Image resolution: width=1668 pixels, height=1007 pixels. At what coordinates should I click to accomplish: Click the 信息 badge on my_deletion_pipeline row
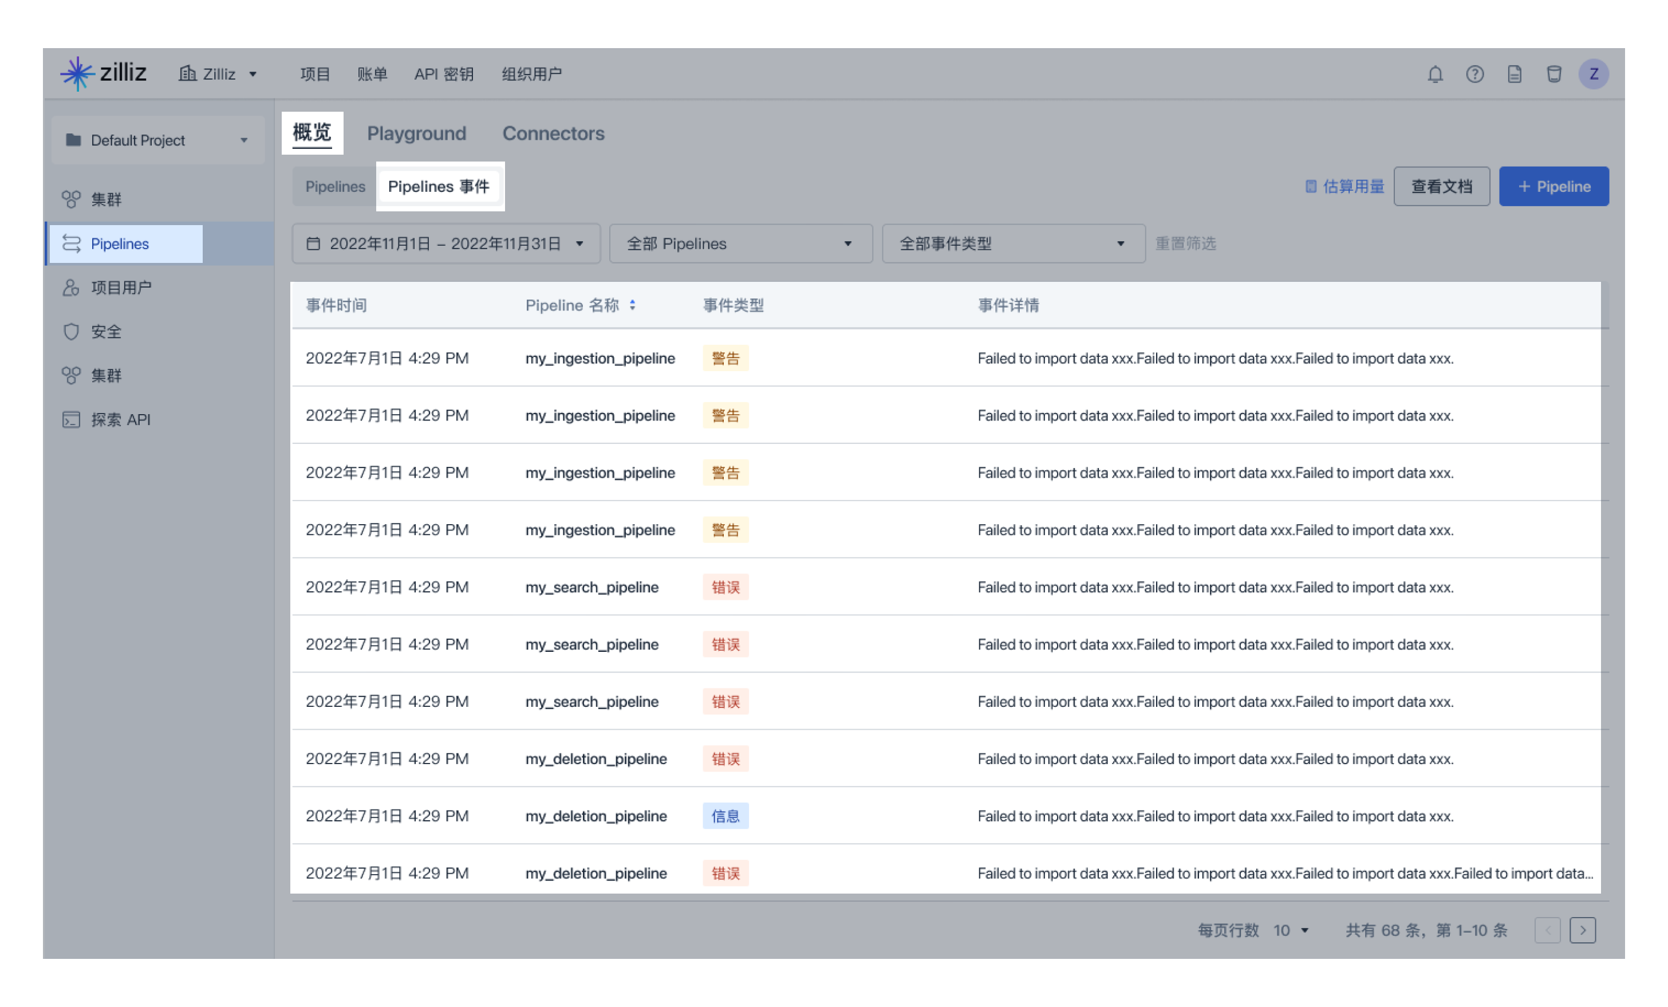[x=725, y=815]
